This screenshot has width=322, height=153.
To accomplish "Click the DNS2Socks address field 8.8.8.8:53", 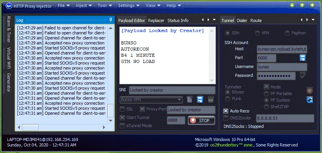I will tap(285, 118).
